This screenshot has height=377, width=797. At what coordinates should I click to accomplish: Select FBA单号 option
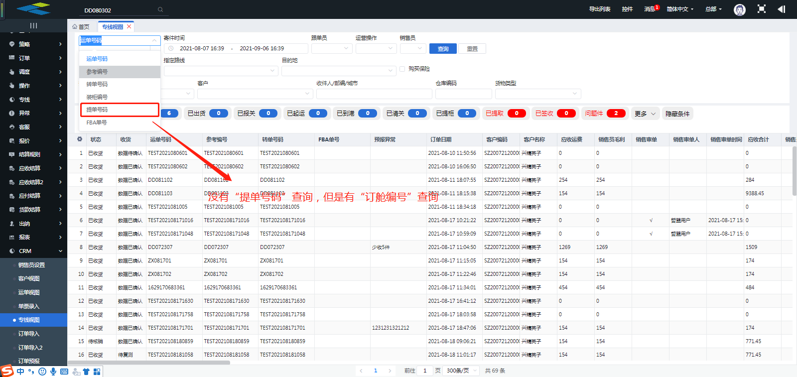[x=120, y=123]
